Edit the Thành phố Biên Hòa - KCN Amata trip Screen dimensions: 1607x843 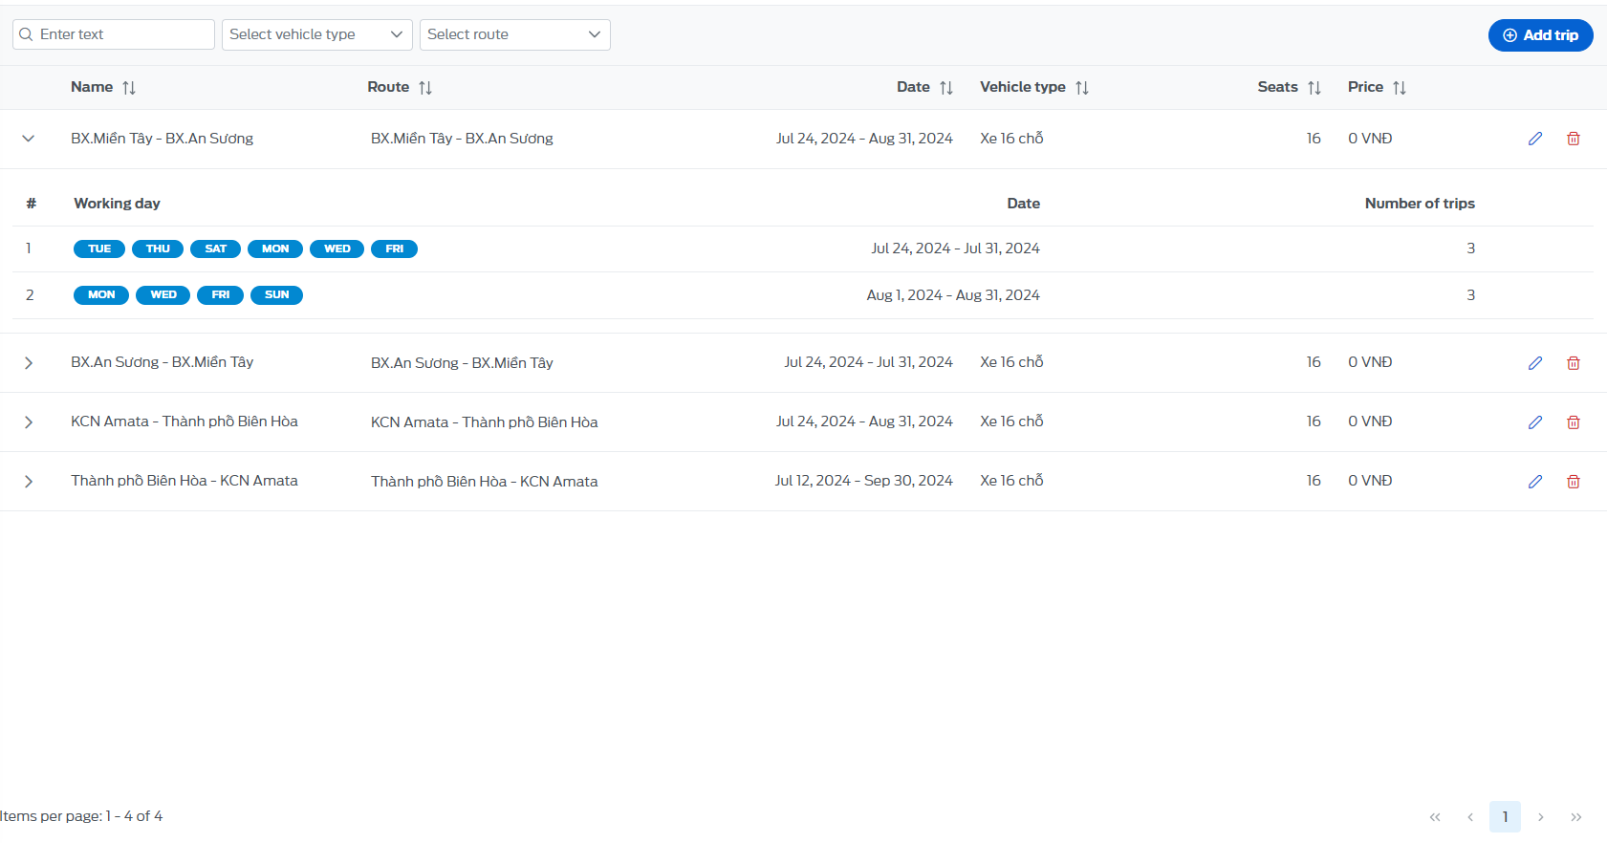[1534, 482]
